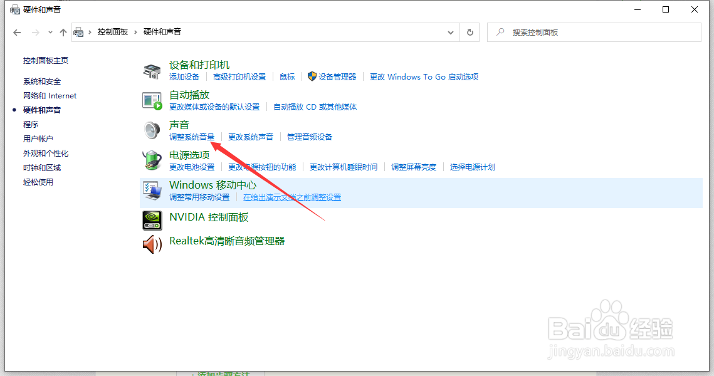
Task: Open NVIDIA 控制面板 heading
Action: (x=209, y=217)
